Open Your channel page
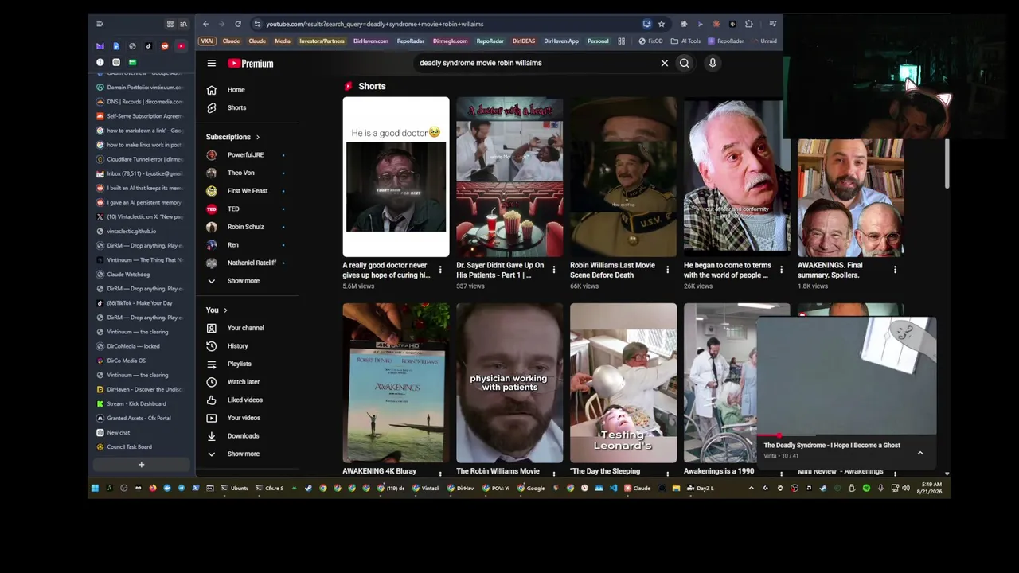This screenshot has width=1019, height=573. pyautogui.click(x=245, y=328)
